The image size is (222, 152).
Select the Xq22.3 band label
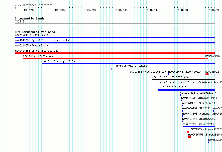19,21
